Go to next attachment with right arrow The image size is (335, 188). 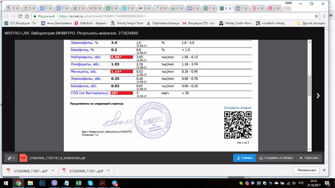coord(318,96)
